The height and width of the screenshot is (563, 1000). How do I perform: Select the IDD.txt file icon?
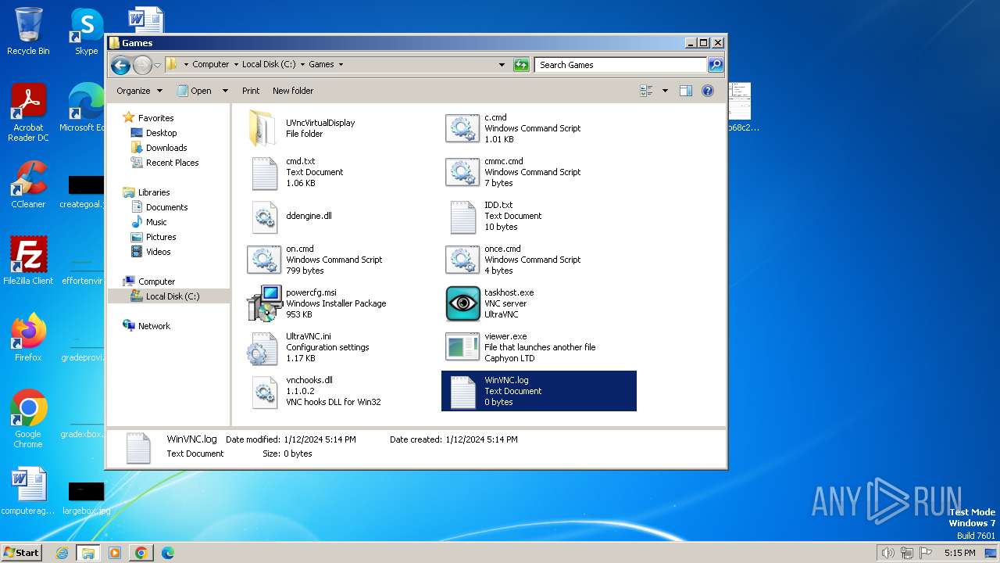point(463,217)
